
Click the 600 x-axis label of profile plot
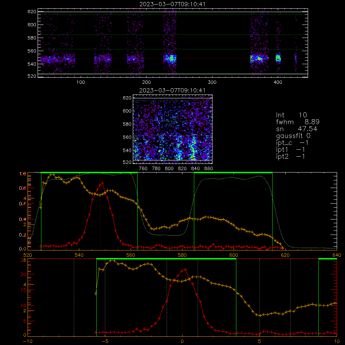tap(234, 255)
